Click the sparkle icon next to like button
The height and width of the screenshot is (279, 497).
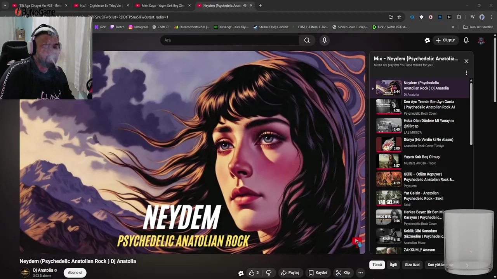pyautogui.click(x=241, y=273)
